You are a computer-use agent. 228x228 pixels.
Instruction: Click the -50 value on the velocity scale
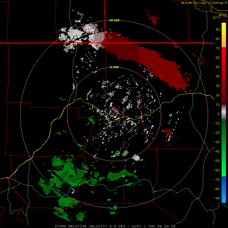point(217,161)
